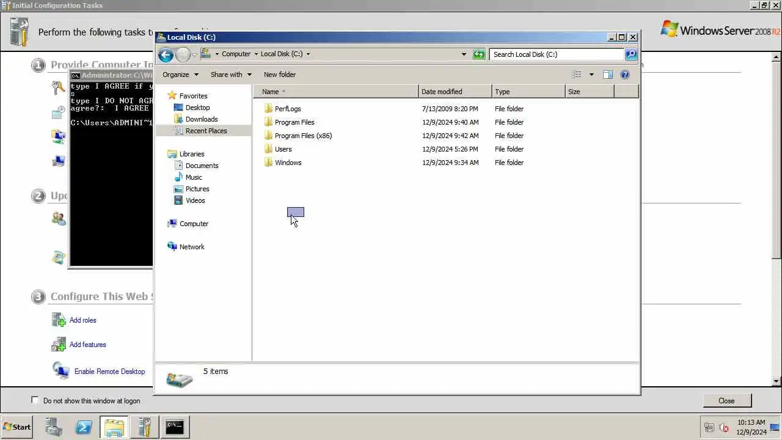Open the Videos library
The image size is (782, 440).
(195, 200)
